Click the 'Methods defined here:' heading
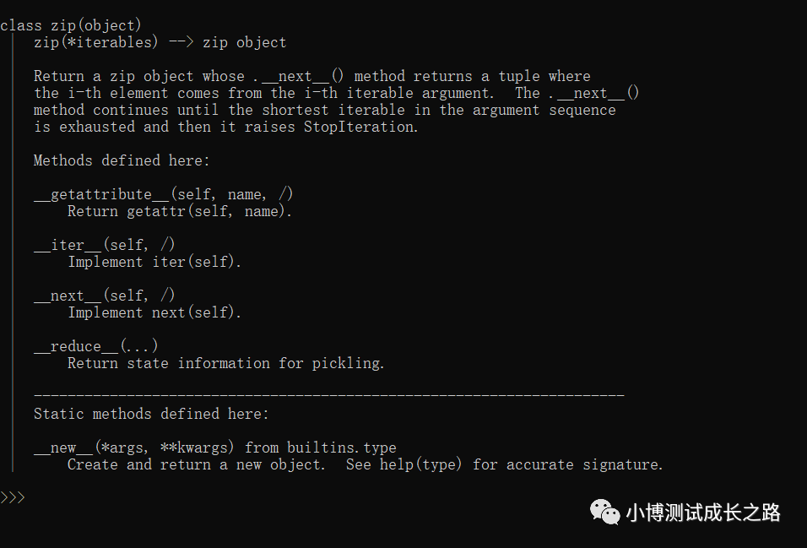The image size is (807, 548). [x=122, y=160]
